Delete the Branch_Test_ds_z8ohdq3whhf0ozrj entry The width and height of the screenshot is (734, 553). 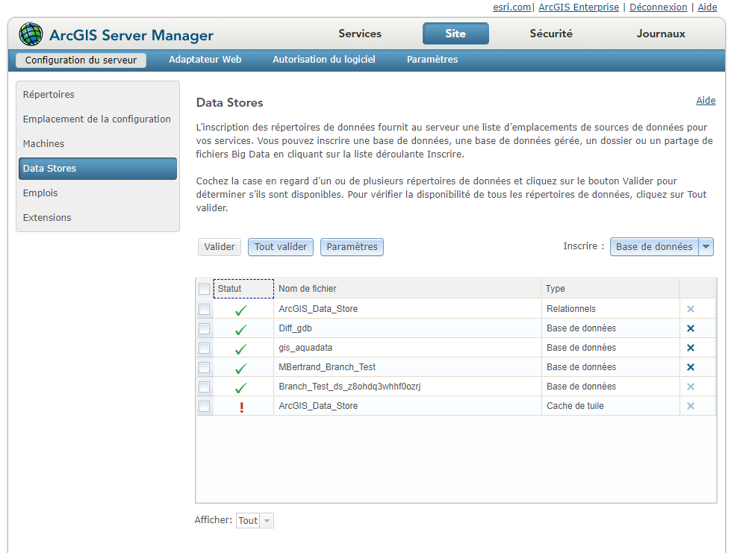pyautogui.click(x=691, y=387)
